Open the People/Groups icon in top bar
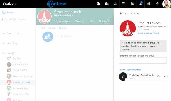This screenshot has width=171, height=101. click(115, 4)
